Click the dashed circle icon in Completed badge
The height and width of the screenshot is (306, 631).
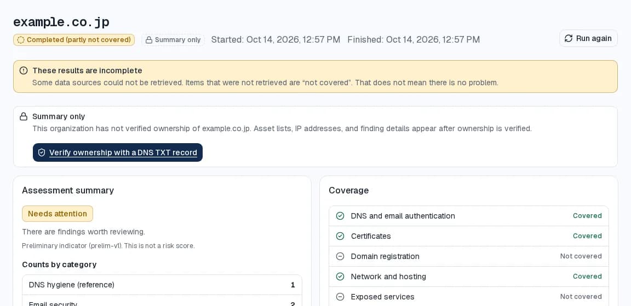tap(21, 40)
